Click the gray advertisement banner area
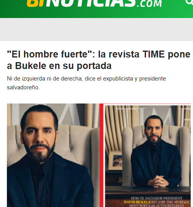The image size is (193, 207). click(x=96, y=30)
